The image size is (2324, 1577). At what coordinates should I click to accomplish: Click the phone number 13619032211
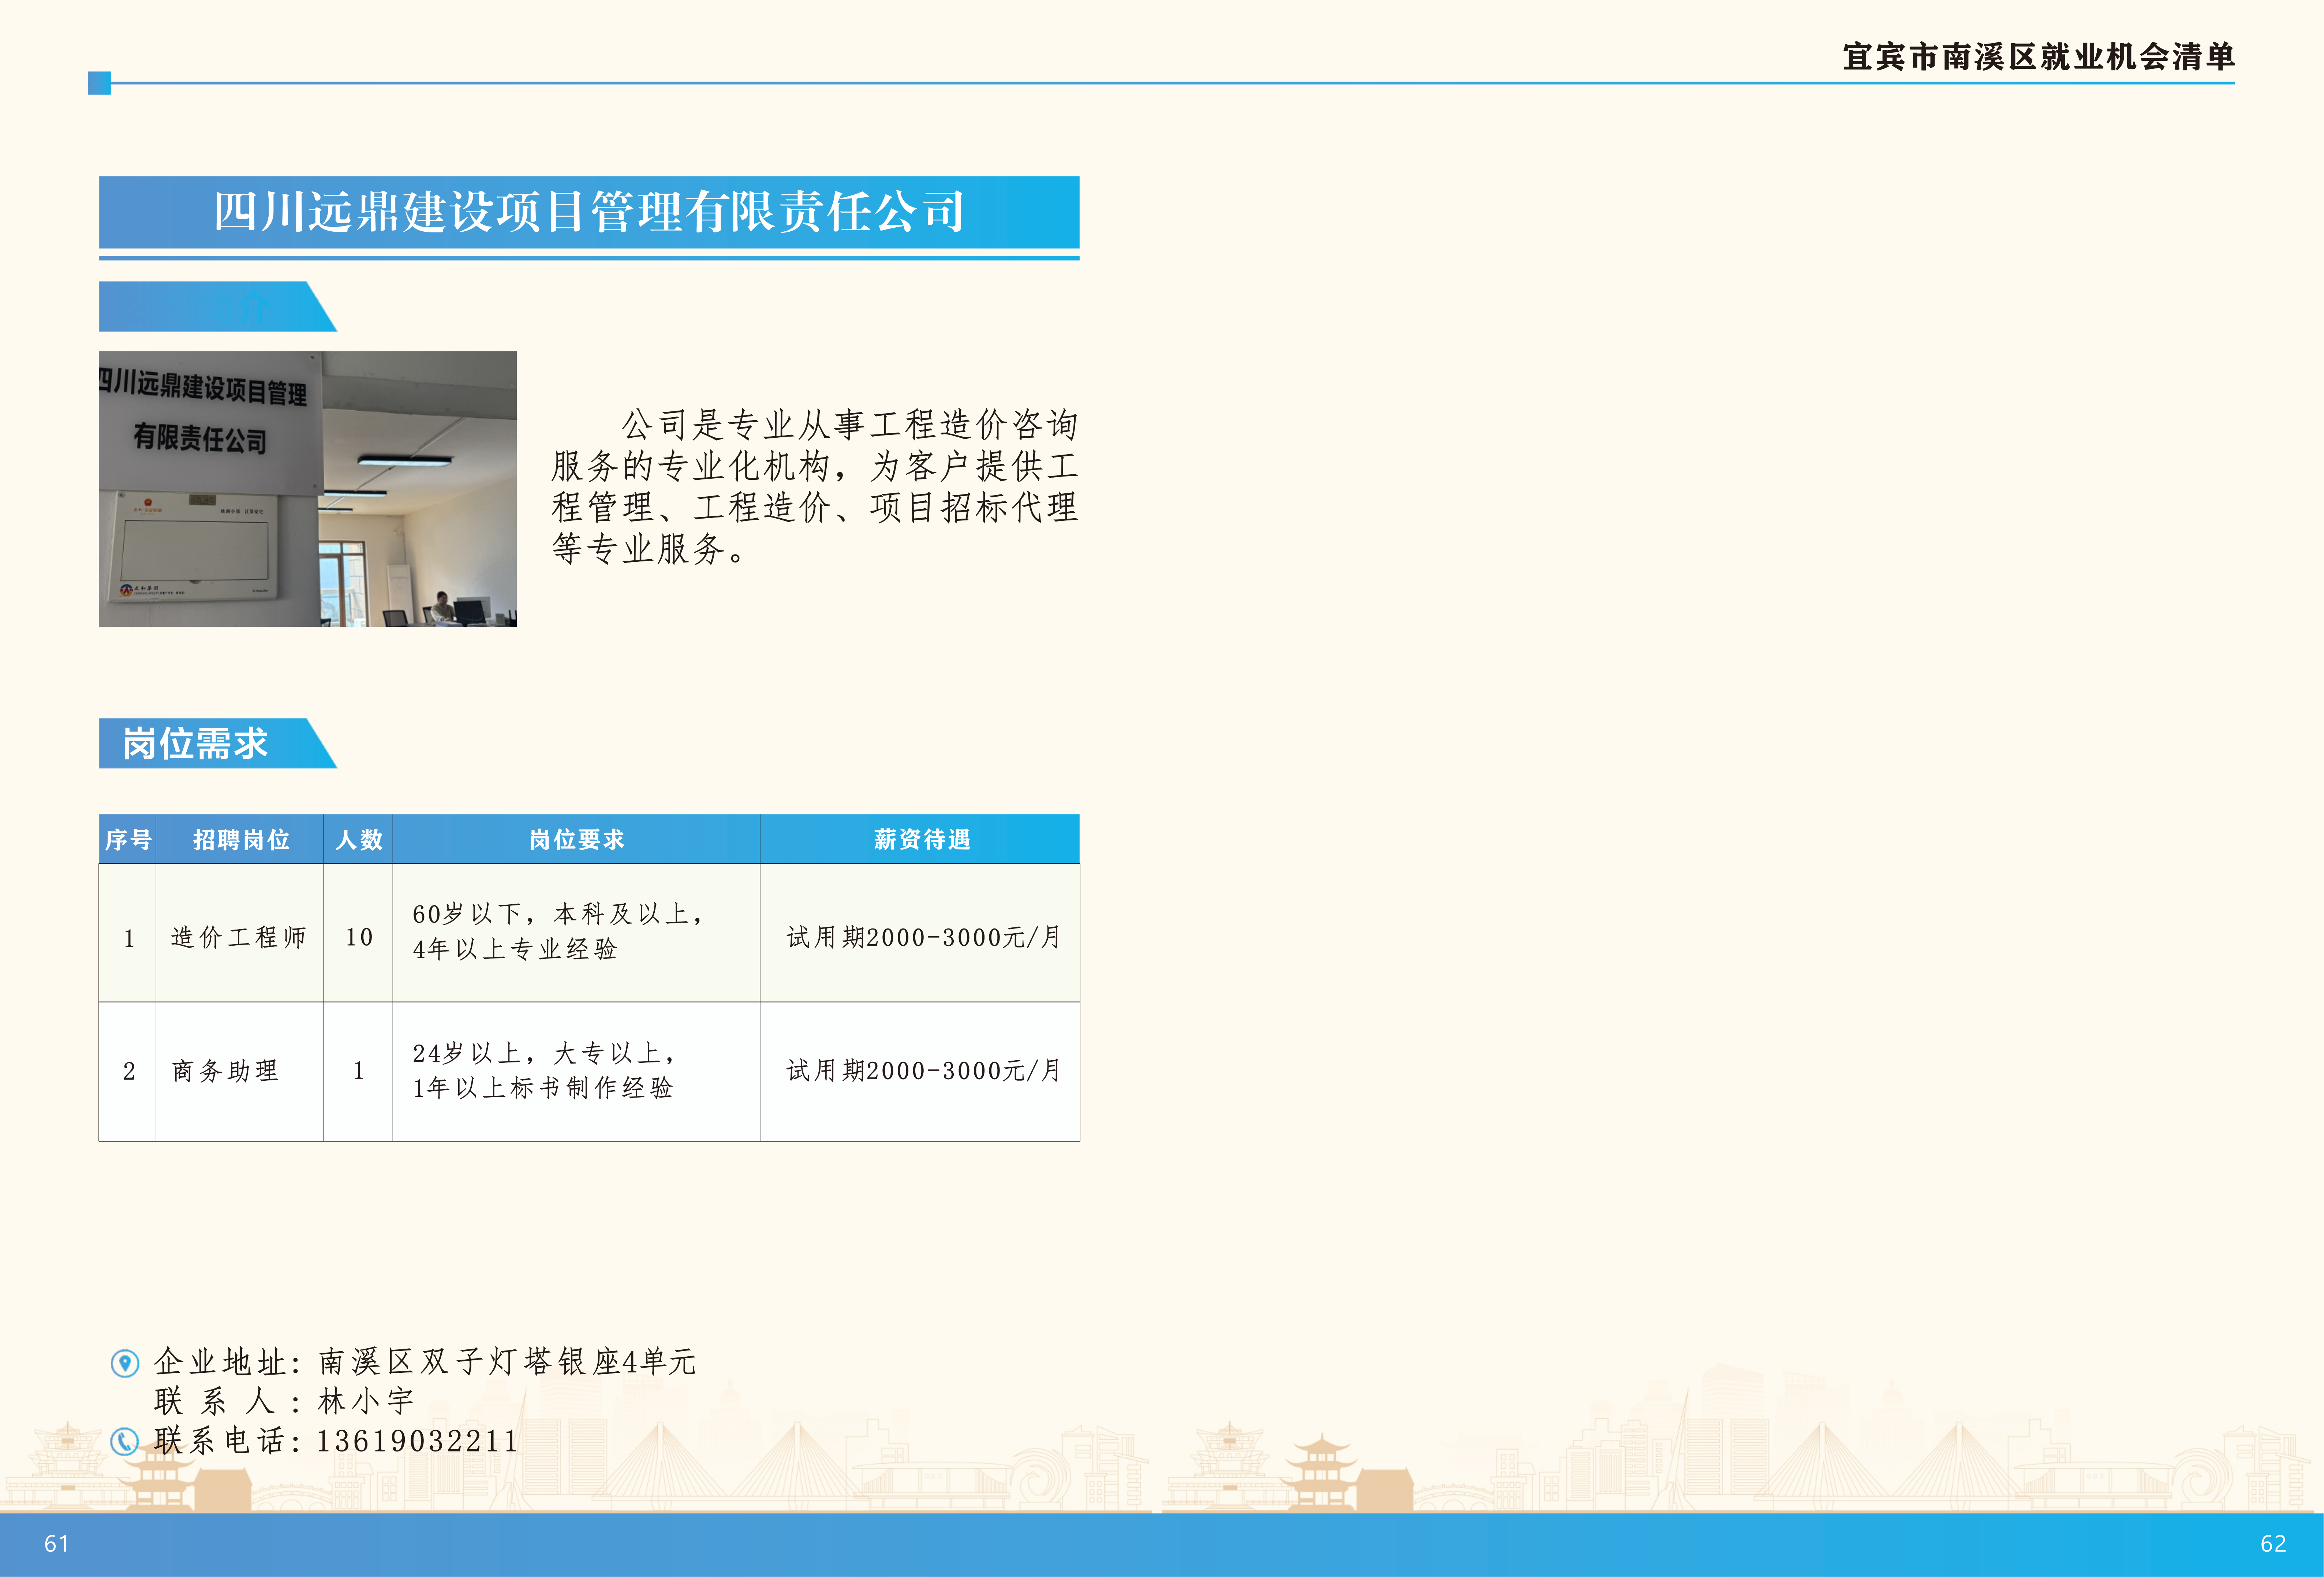click(x=417, y=1441)
